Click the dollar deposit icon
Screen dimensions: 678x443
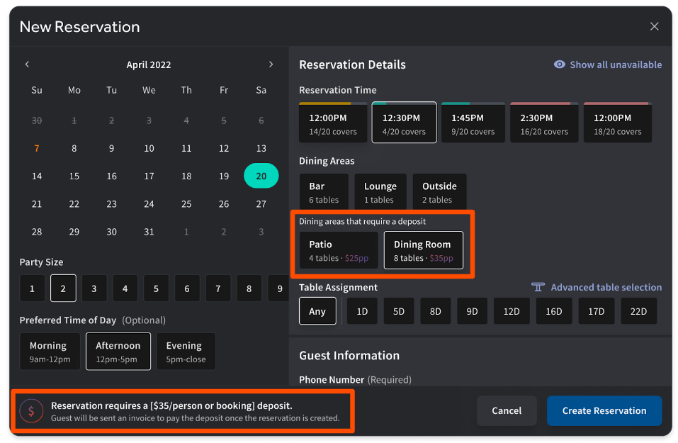(x=31, y=411)
